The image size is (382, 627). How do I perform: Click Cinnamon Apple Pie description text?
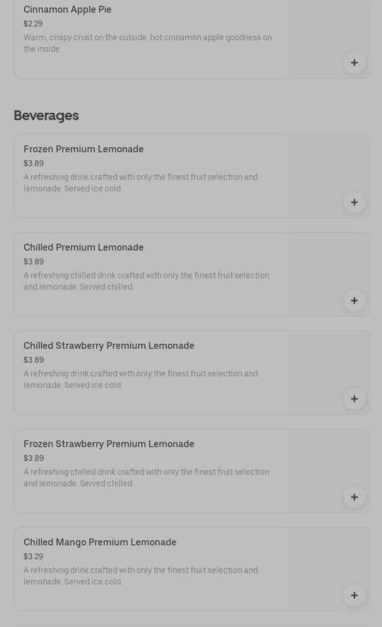[147, 43]
